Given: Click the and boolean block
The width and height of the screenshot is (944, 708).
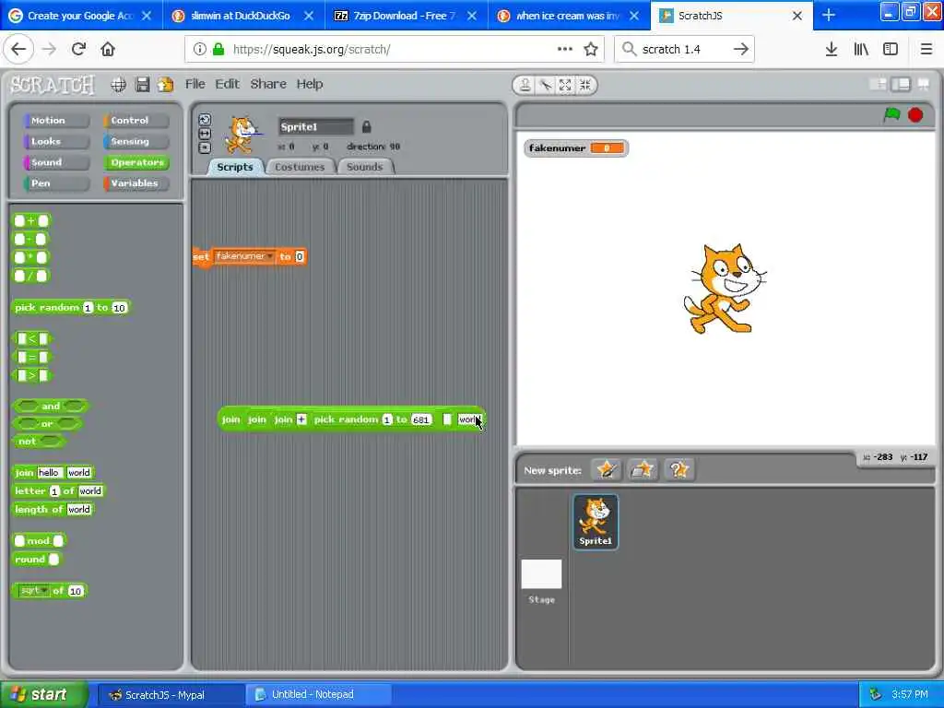Looking at the screenshot, I should [51, 407].
